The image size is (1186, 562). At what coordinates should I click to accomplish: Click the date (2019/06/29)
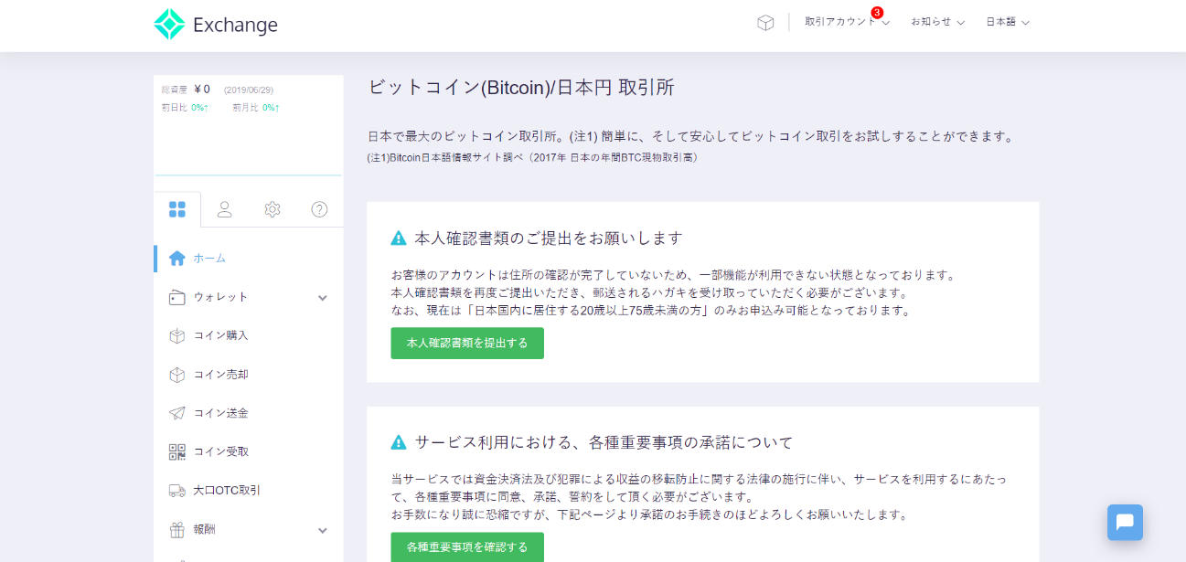249,90
